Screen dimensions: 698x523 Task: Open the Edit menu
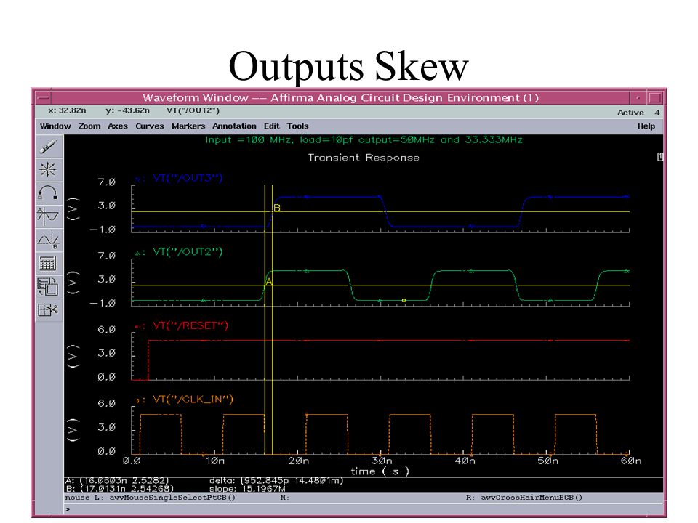[271, 126]
